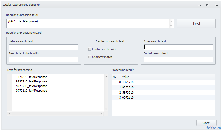Click left arrow of horizontal scrollbar
Viewport: 222px width, 131px height.
[9, 113]
